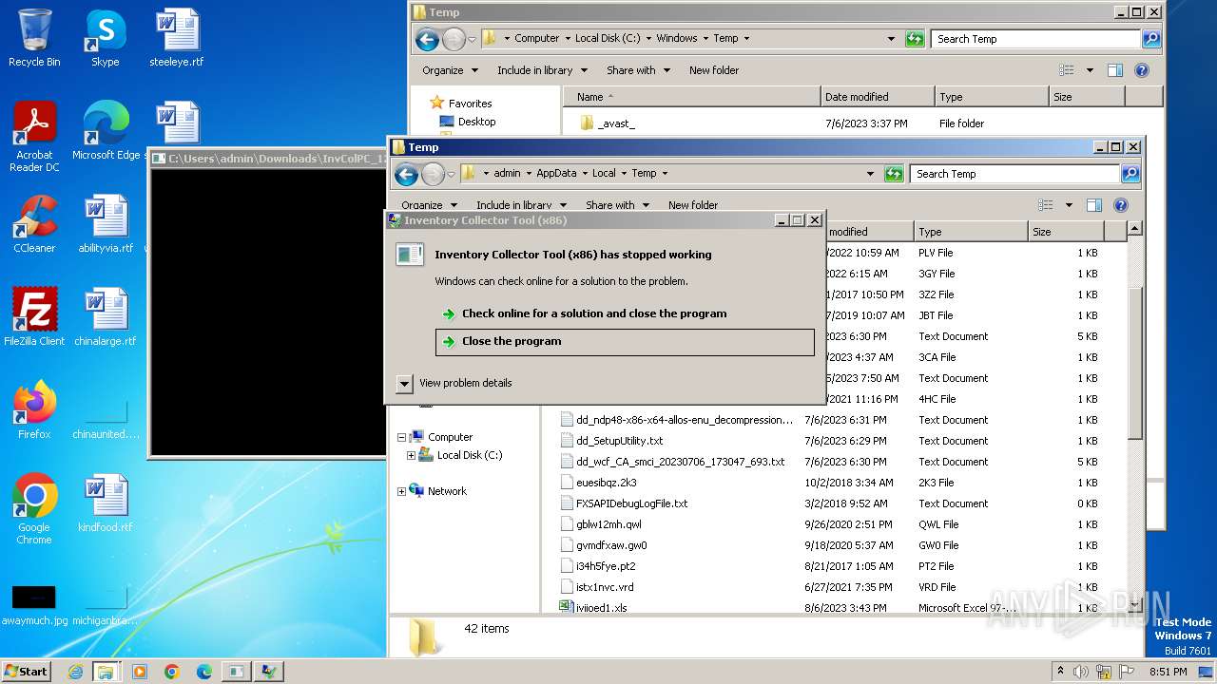Open Google Chrome desktop shortcut
The width and height of the screenshot is (1217, 684).
point(34,509)
